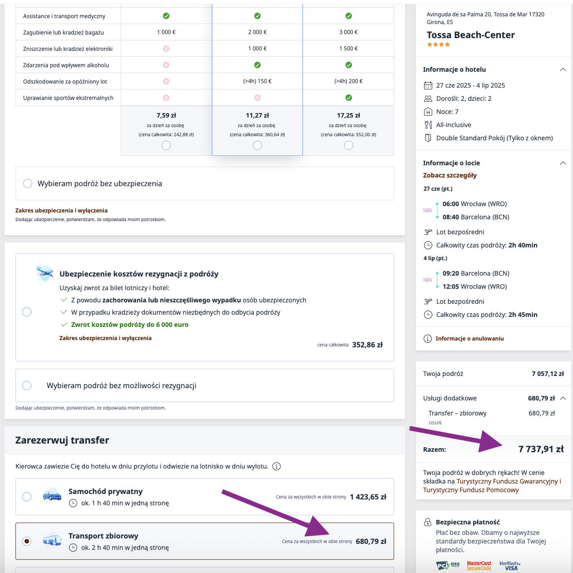Click the room door icon
573x573 pixels.
tap(428, 138)
